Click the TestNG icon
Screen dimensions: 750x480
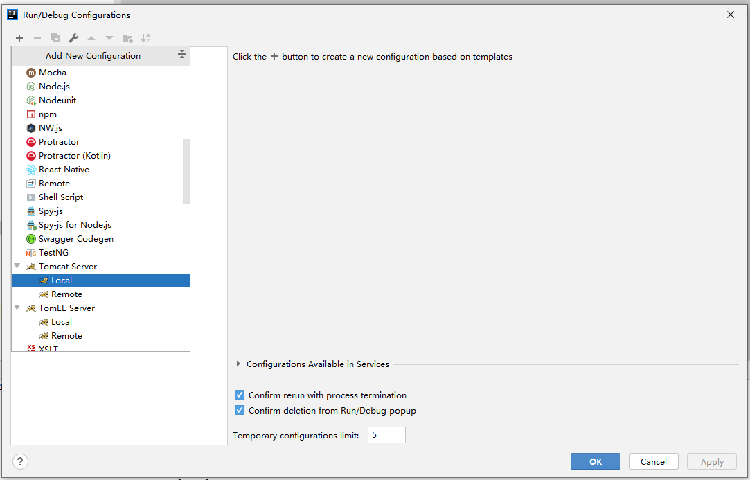pos(31,254)
